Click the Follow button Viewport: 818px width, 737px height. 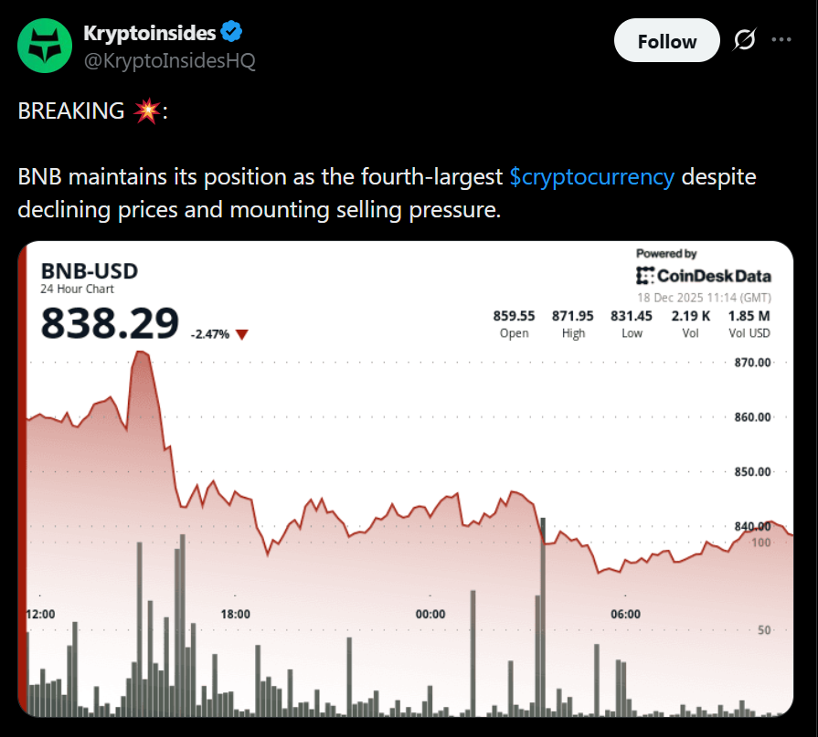coord(666,40)
